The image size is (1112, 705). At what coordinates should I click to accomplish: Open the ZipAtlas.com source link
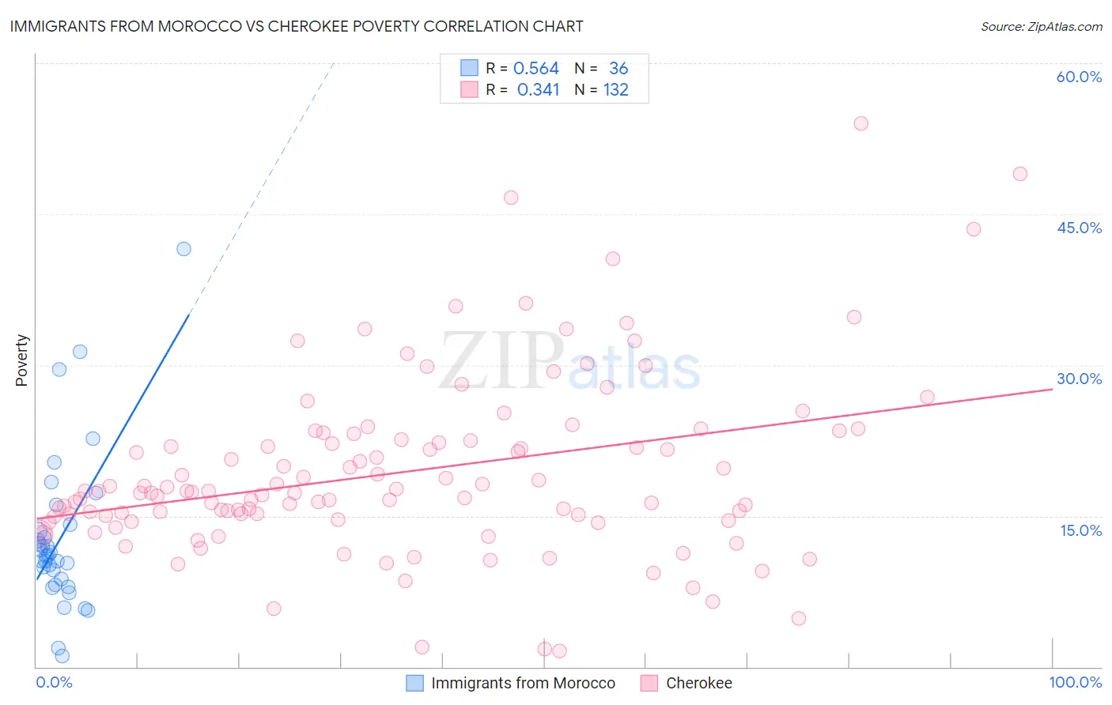click(1042, 26)
